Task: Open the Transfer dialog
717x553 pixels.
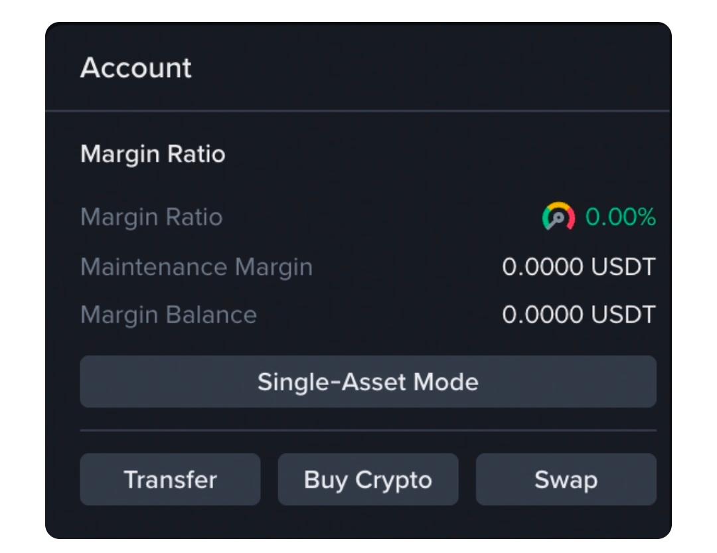Action: (170, 479)
